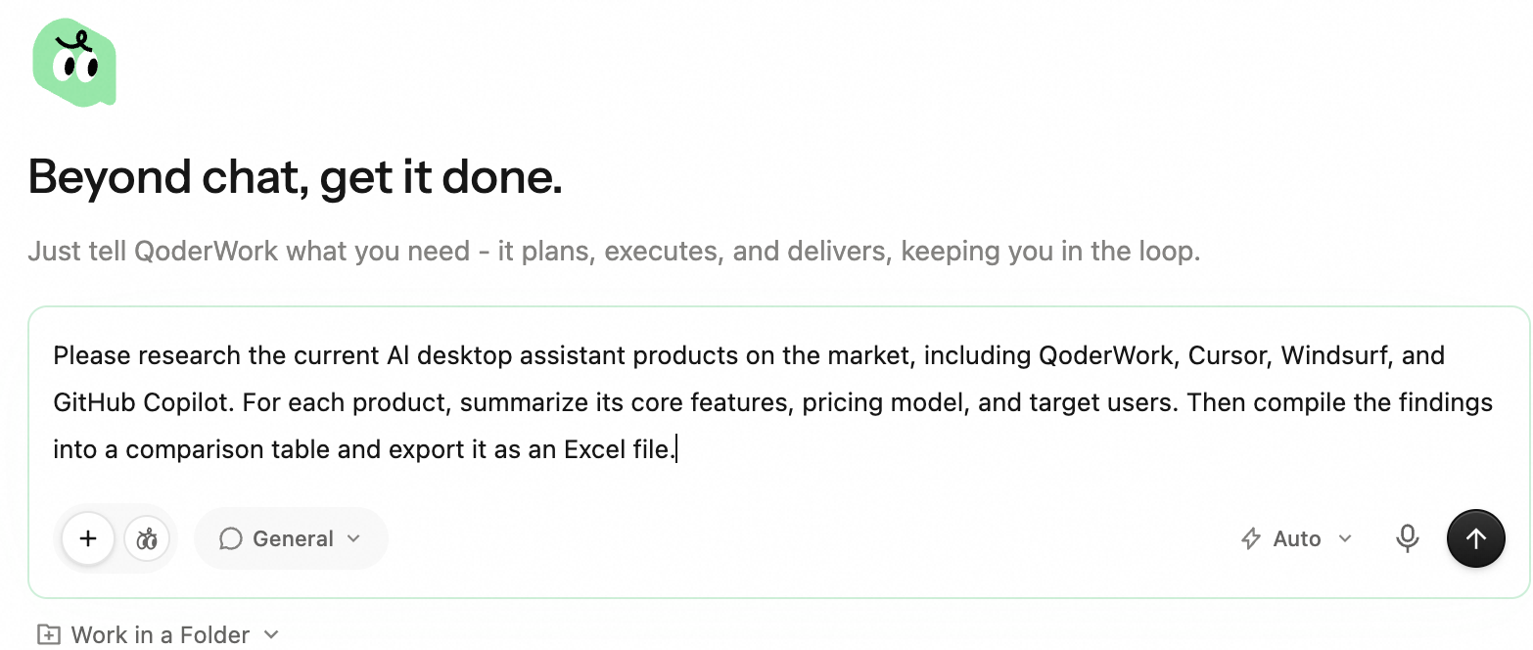
Task: Click the Work in a Folder label
Action: (161, 634)
